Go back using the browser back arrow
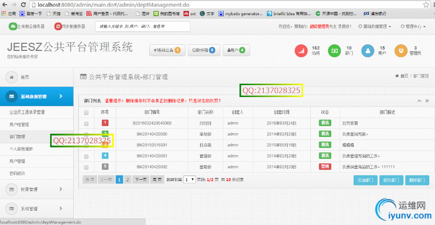This screenshot has height=225, width=435. (x=5, y=5)
